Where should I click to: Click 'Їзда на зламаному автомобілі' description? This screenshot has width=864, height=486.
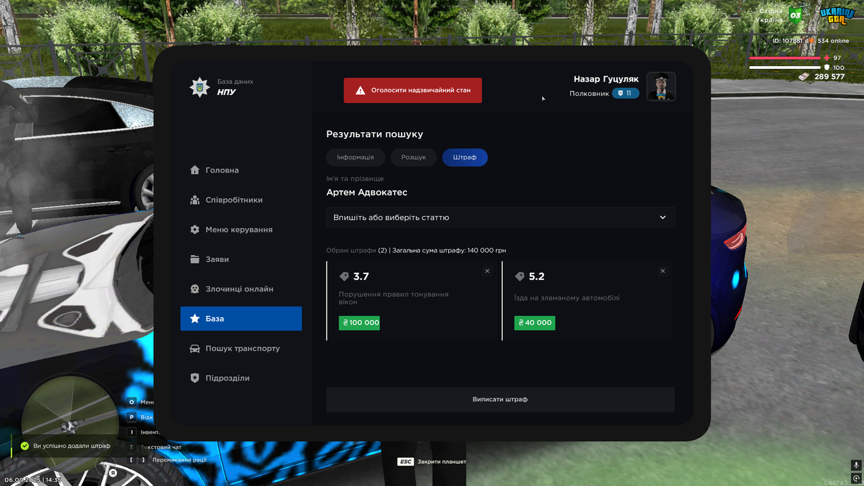(567, 298)
